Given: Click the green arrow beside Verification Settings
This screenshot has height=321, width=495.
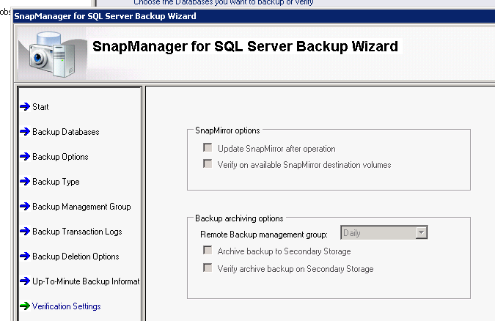Looking at the screenshot, I should tap(25, 306).
